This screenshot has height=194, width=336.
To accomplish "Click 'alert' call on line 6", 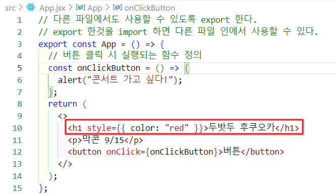I will click(70, 80).
